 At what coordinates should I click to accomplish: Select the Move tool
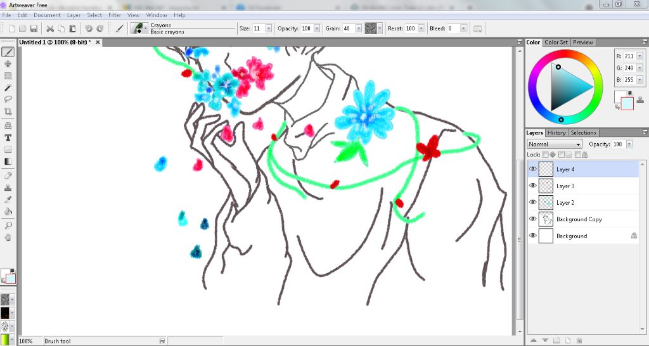[x=8, y=63]
